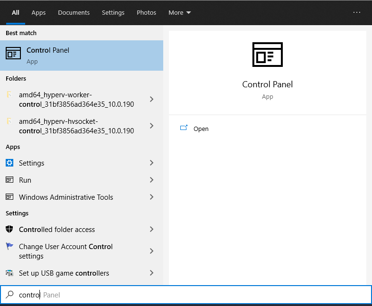Switch to the Settings search tab

coord(113,12)
